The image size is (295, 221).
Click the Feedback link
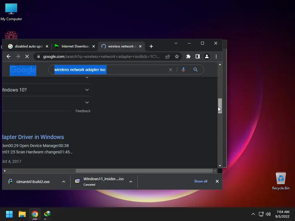[83, 111]
